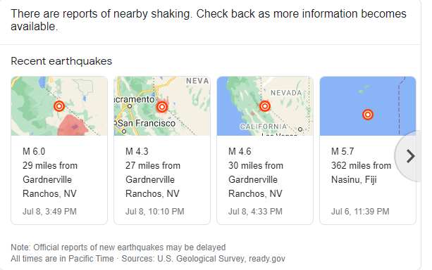The image size is (432, 270).
Task: Click the epicenter marker on M 4.3 map
Action: [162, 107]
